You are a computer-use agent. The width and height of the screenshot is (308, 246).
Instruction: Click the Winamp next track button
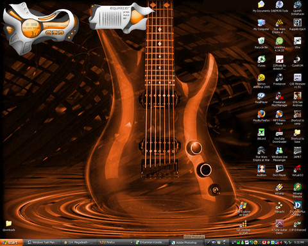61,33
